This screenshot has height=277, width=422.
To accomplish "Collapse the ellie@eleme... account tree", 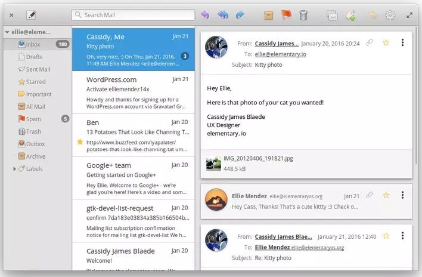I will [x=7, y=32].
